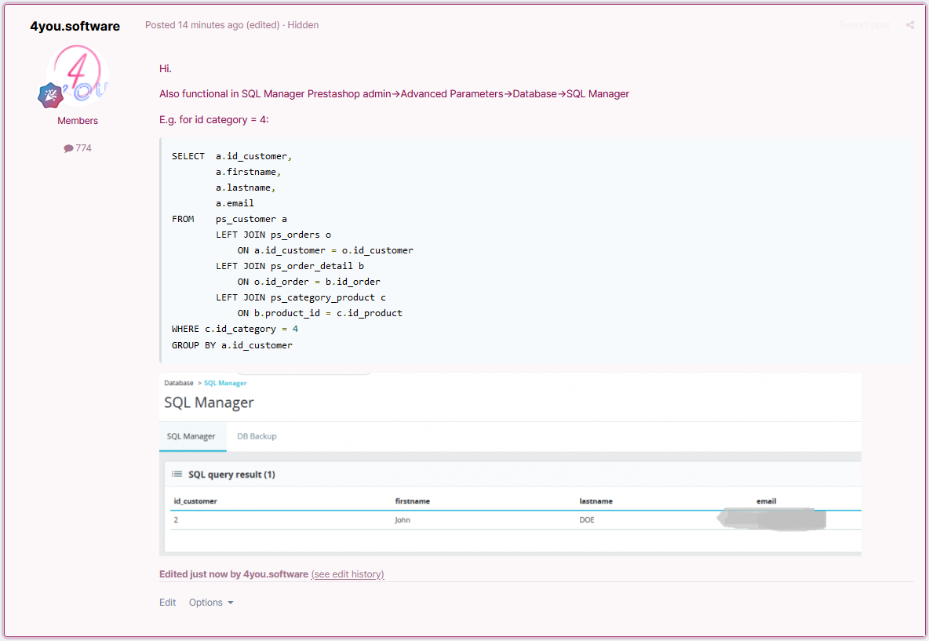This screenshot has width=929, height=641.
Task: Click the email column header
Action: tap(766, 501)
